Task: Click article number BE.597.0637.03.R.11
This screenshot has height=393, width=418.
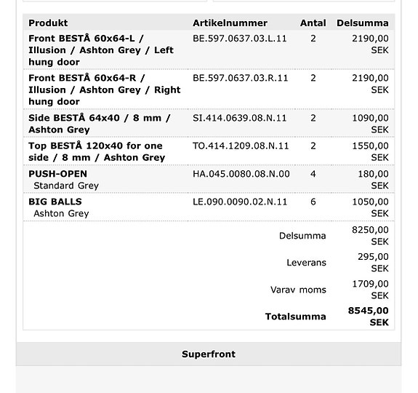Action: [x=240, y=78]
